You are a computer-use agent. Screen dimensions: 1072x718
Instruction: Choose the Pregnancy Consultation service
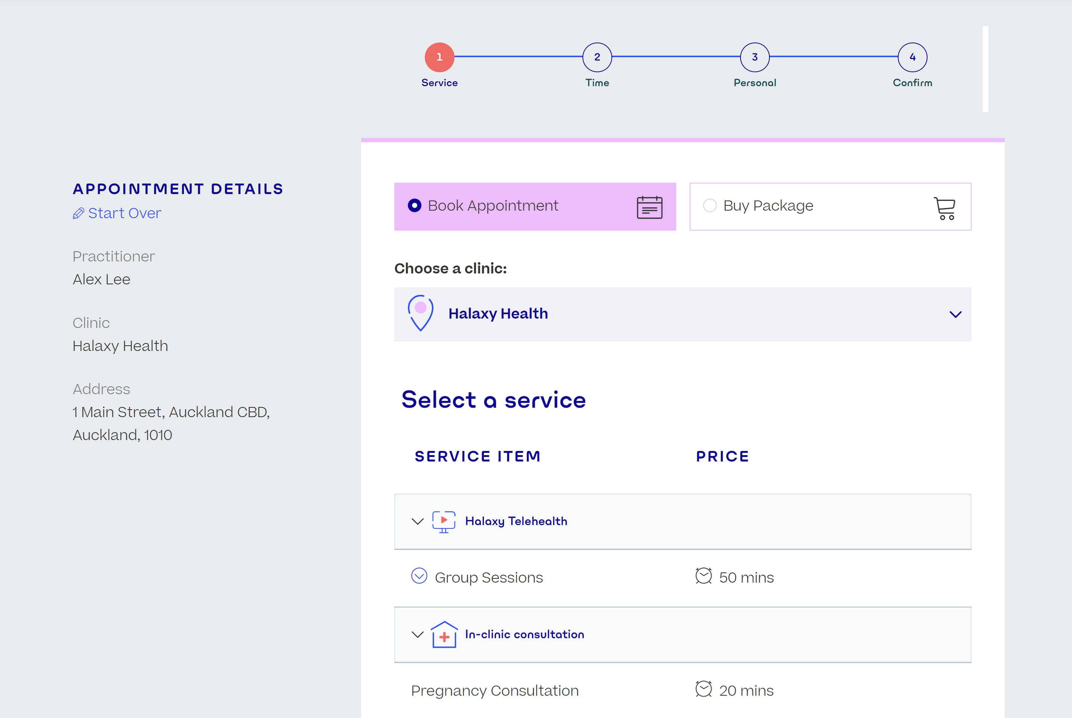495,691
